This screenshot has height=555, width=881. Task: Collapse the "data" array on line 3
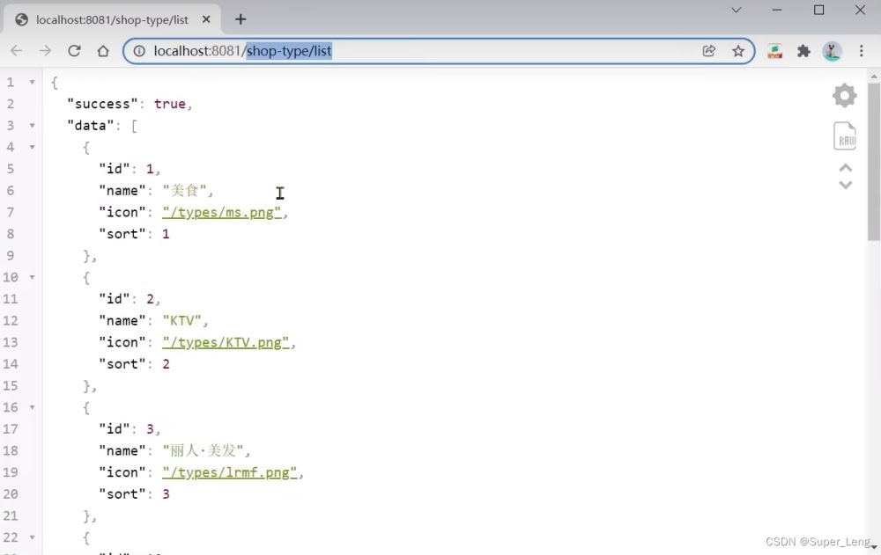tap(33, 126)
